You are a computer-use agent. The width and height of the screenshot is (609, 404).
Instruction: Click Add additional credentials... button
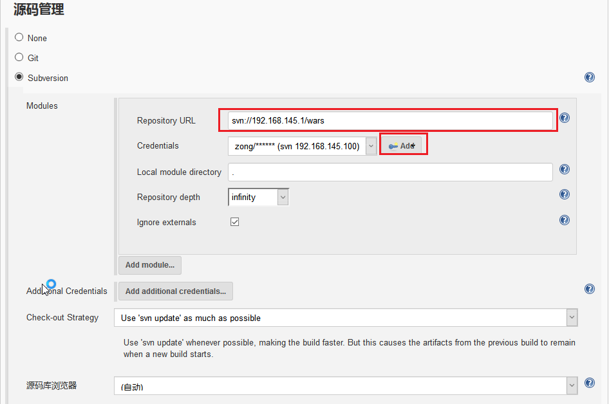[176, 291]
